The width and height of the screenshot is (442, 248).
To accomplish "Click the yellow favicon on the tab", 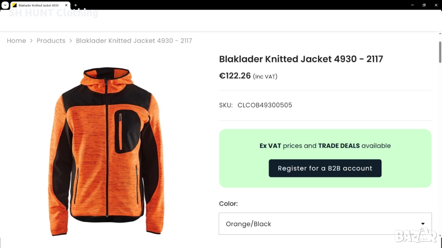I will tap(14, 5).
